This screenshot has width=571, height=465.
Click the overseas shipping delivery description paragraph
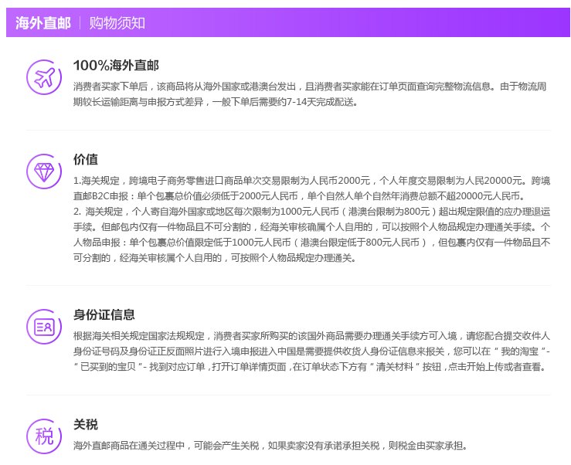click(x=309, y=93)
